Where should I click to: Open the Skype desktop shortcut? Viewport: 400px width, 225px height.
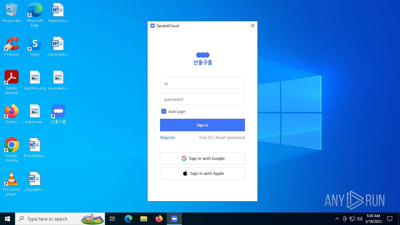pos(35,47)
